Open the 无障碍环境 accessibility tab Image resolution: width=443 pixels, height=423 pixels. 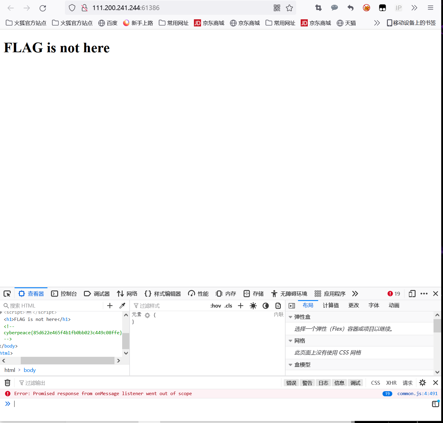[x=289, y=294]
